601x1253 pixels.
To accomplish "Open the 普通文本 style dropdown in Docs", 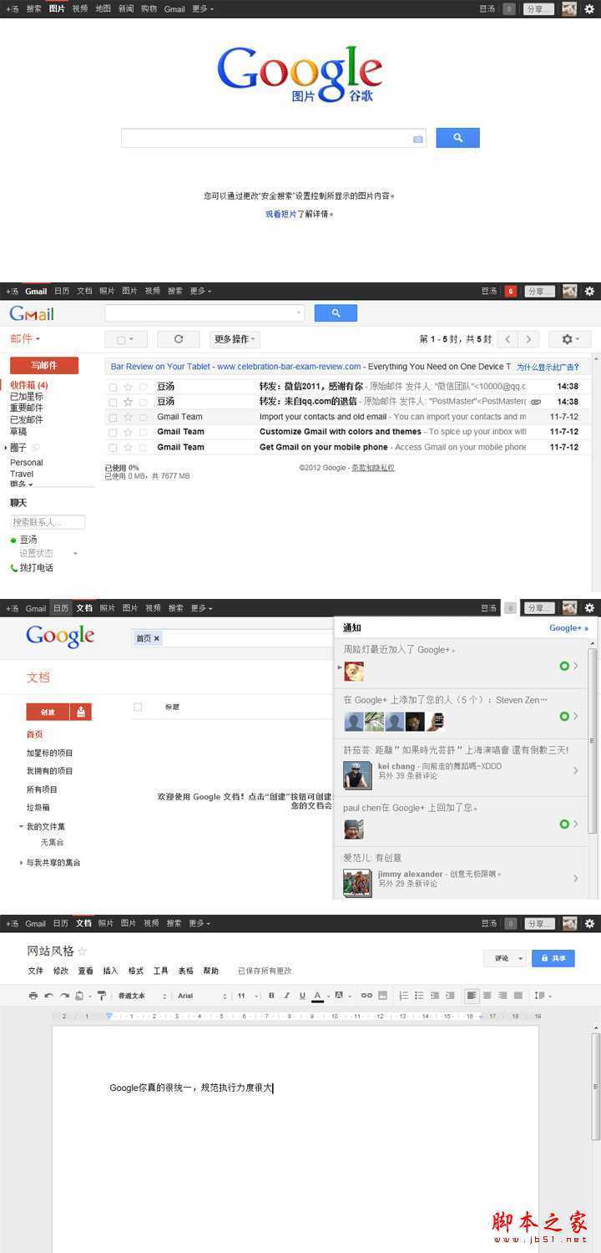I will [142, 996].
